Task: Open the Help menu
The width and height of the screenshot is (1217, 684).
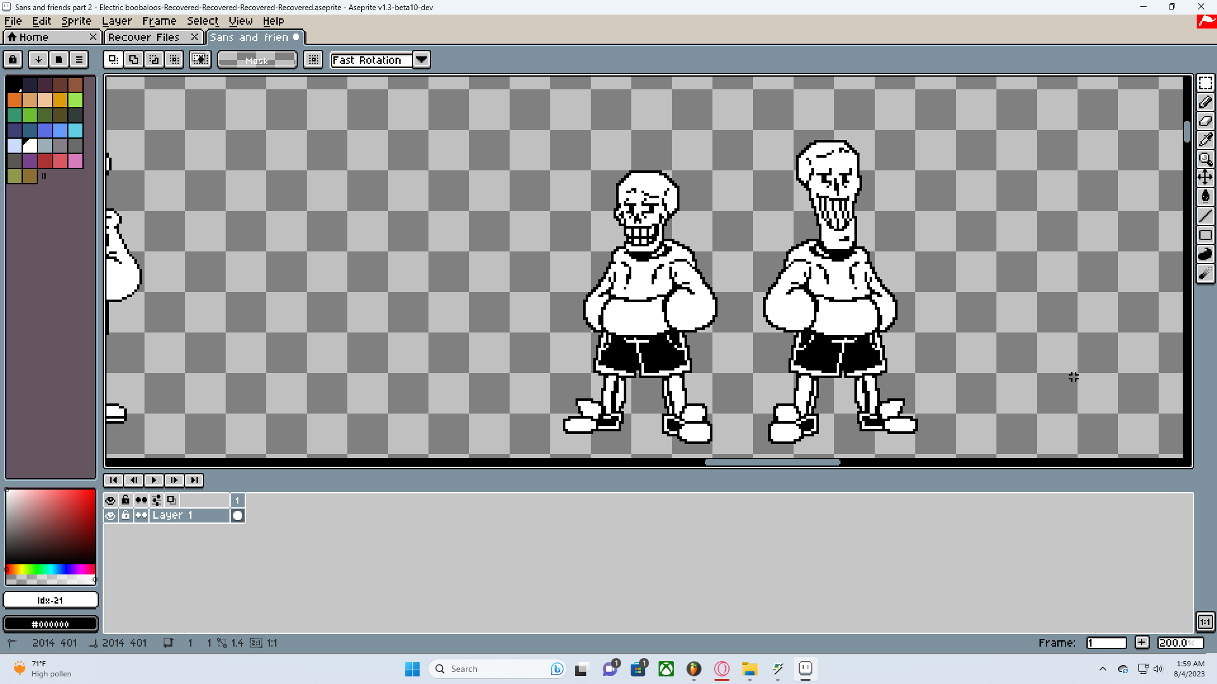Action: point(274,21)
